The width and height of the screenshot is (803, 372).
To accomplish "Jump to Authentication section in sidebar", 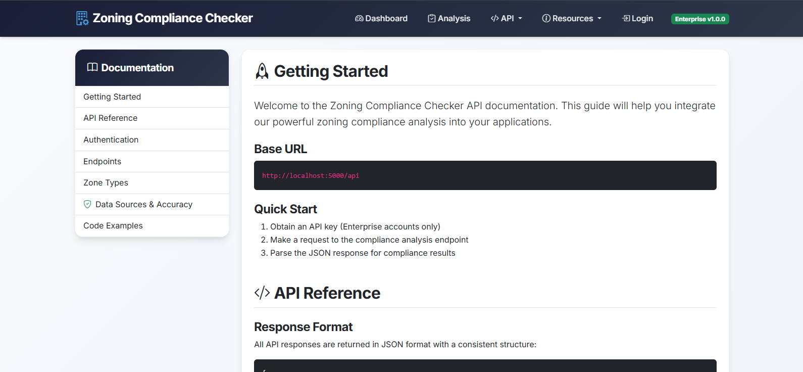I will click(152, 140).
